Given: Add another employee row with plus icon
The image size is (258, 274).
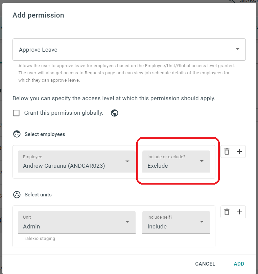Looking at the screenshot, I should [239, 152].
